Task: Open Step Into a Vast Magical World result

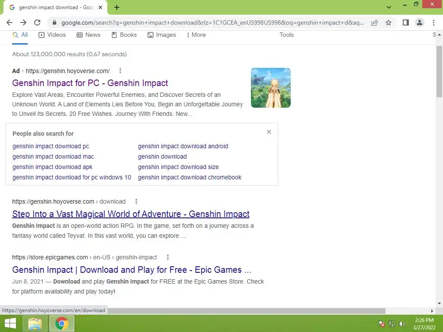Action: click(x=131, y=214)
